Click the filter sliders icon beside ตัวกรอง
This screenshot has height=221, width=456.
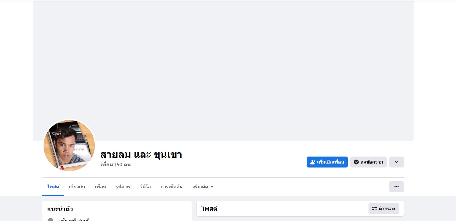[x=375, y=209]
